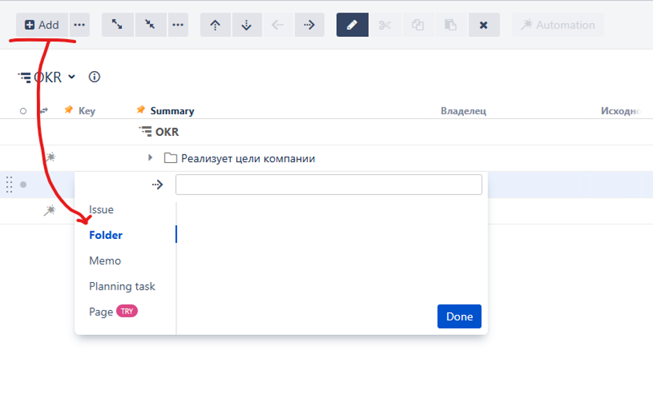
Task: Click the X remove icon in toolbar
Action: coord(484,25)
